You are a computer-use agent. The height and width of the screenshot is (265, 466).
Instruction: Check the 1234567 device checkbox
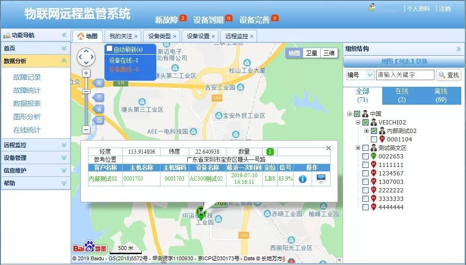coord(366,174)
